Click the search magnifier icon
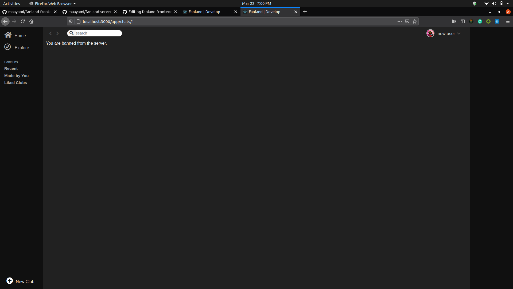Viewport: 513px width, 289px height. click(71, 33)
